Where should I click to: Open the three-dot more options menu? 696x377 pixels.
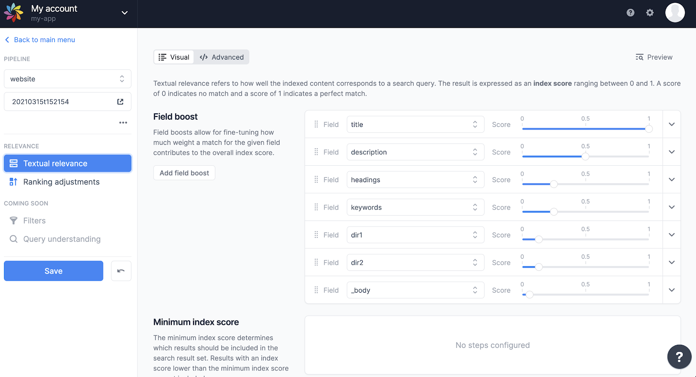pos(123,123)
